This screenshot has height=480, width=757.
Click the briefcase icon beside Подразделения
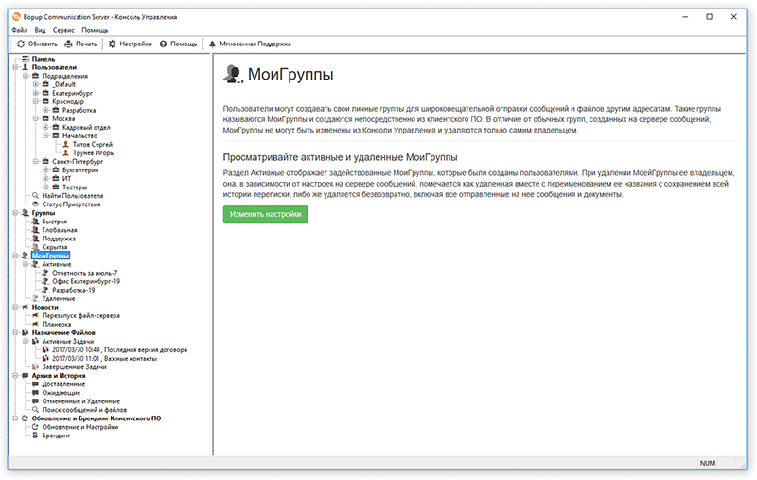(35, 76)
